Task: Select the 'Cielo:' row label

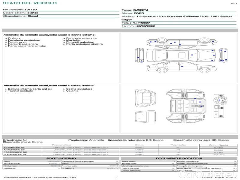Action: coord(7,161)
